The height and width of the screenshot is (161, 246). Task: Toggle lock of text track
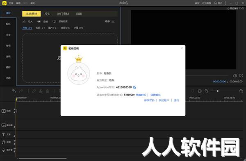point(14,136)
